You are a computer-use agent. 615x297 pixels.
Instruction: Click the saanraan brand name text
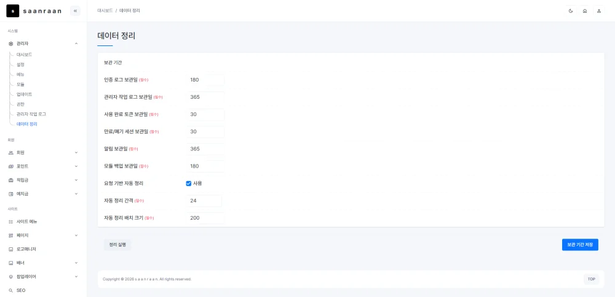42,11
